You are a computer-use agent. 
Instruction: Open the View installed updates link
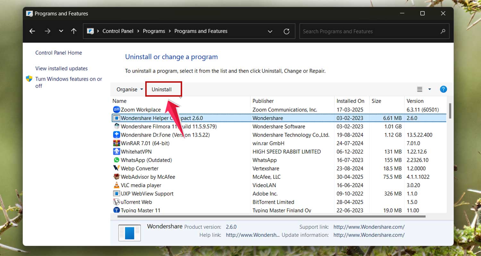61,68
